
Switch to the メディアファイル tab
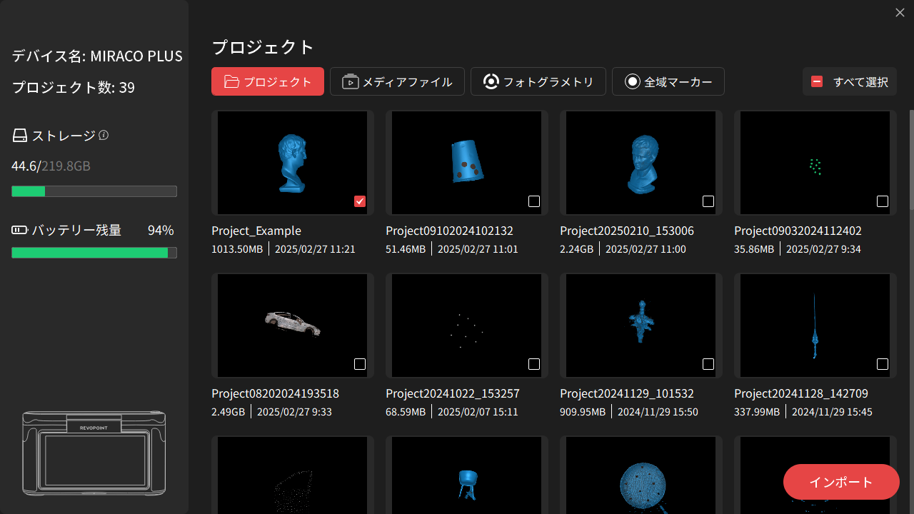pos(397,81)
